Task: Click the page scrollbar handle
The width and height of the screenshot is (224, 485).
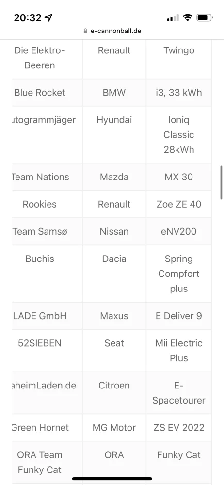Action: point(221,182)
